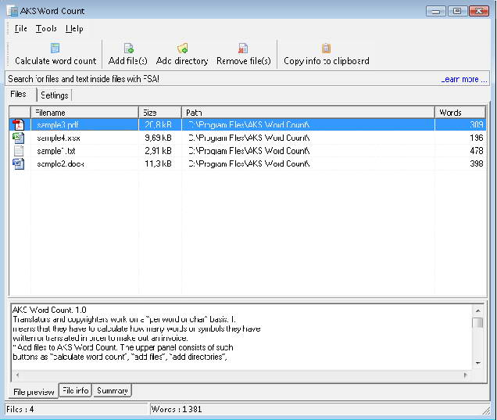Click the Word icon beside sample2.docx
This screenshot has height=420, width=497.
[x=19, y=163]
